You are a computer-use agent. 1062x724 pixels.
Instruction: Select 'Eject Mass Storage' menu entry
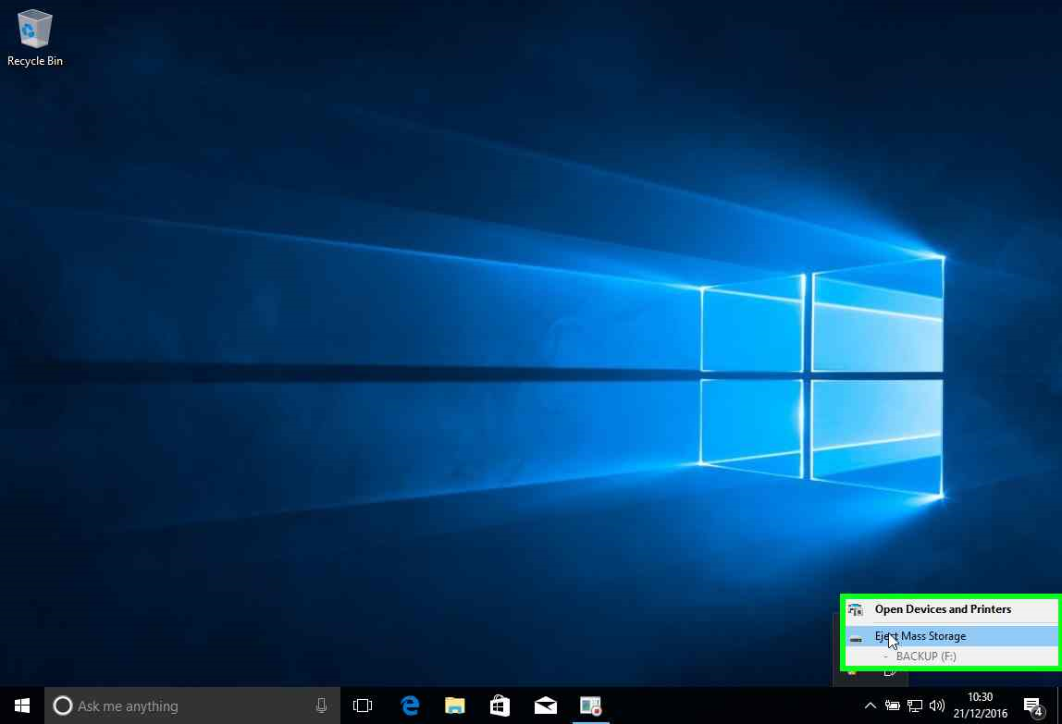pyautogui.click(x=951, y=636)
